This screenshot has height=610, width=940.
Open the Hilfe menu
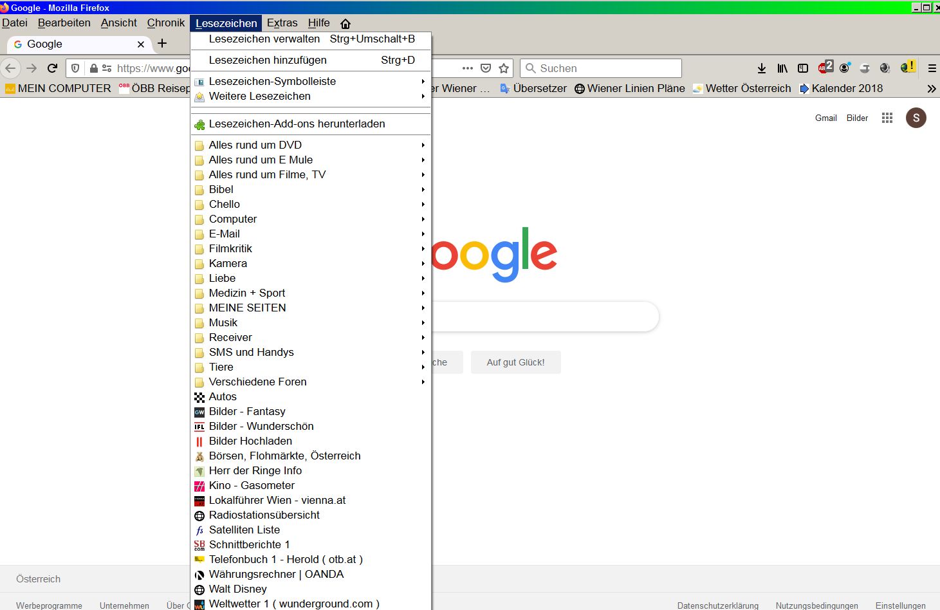pyautogui.click(x=319, y=23)
